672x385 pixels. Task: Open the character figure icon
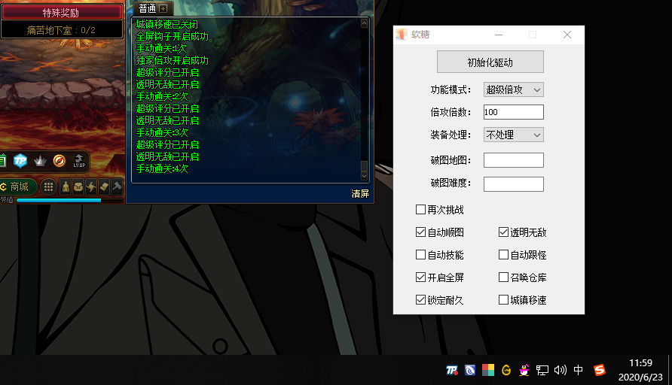[x=66, y=187]
